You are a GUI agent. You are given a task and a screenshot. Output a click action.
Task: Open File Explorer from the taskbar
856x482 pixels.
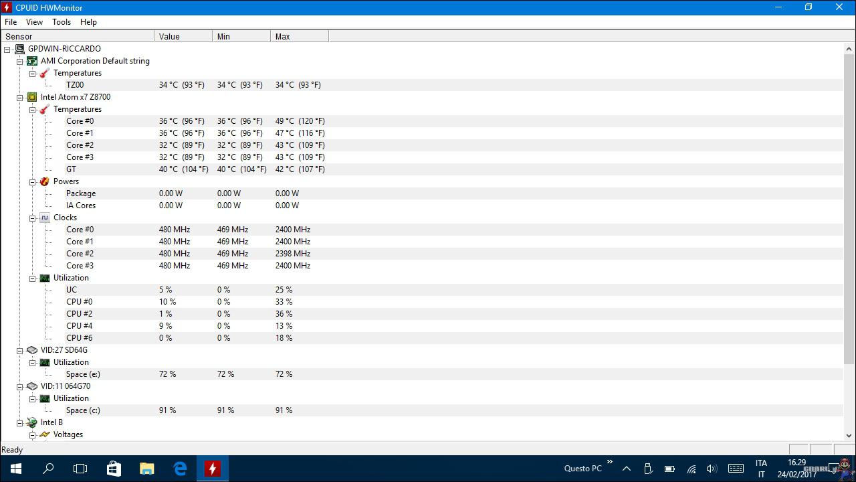coord(146,469)
